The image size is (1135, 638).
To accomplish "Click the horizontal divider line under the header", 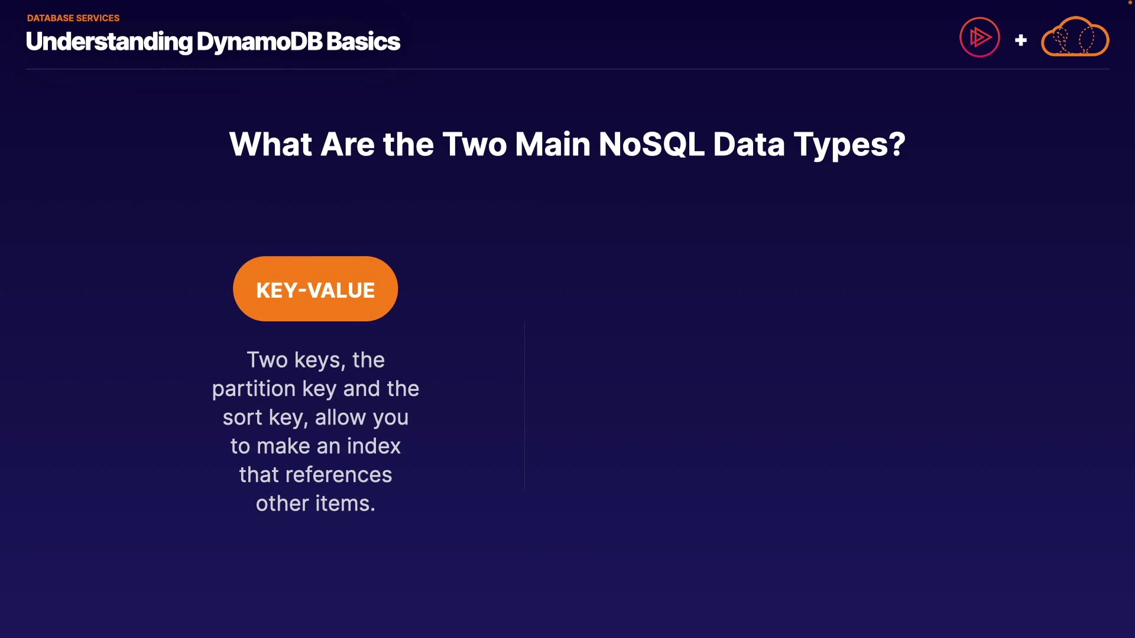I will click(x=567, y=69).
